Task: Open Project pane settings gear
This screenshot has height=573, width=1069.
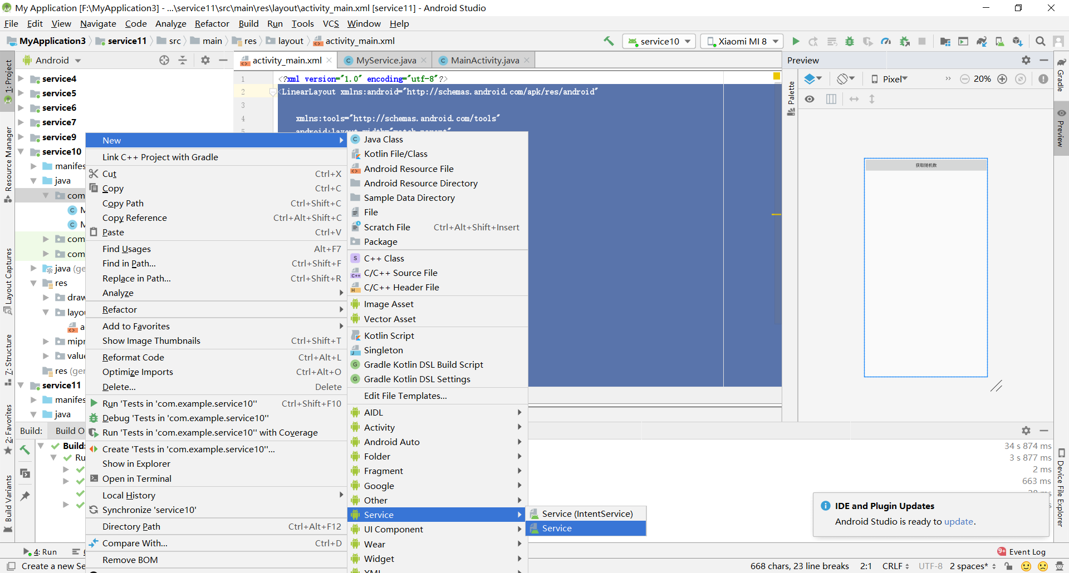Action: pyautogui.click(x=205, y=60)
